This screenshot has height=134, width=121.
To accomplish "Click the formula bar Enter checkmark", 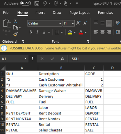I will point(52,59).
